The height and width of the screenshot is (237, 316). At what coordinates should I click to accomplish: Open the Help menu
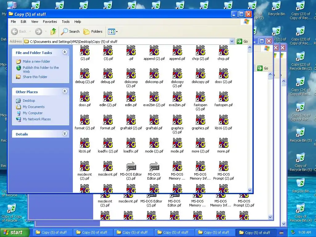[77, 22]
